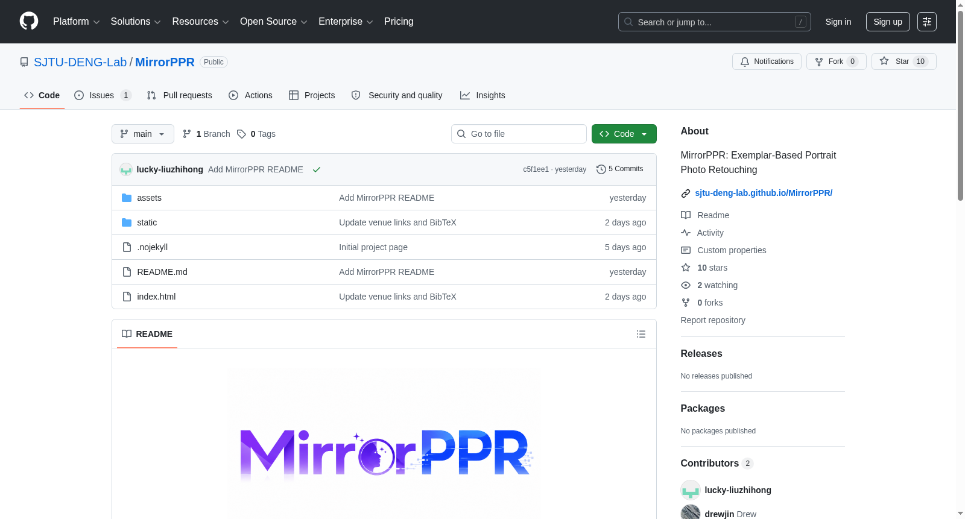The image size is (965, 519).
Task: View the 1 Branch link
Action: point(206,134)
